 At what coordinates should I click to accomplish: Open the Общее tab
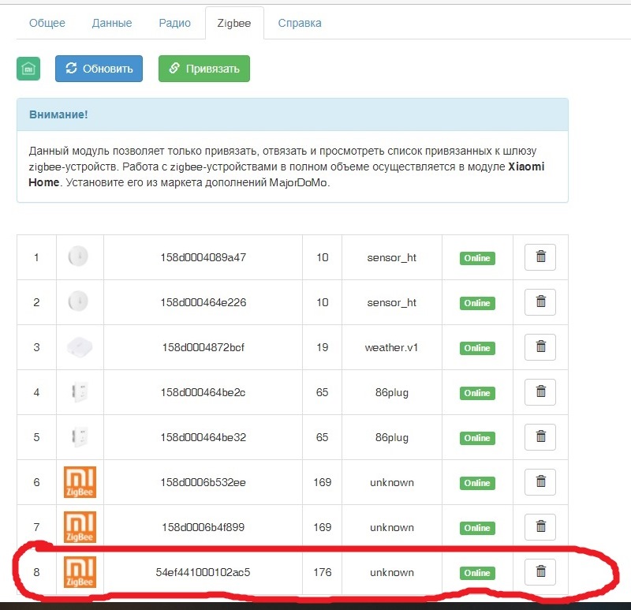pyautogui.click(x=47, y=23)
